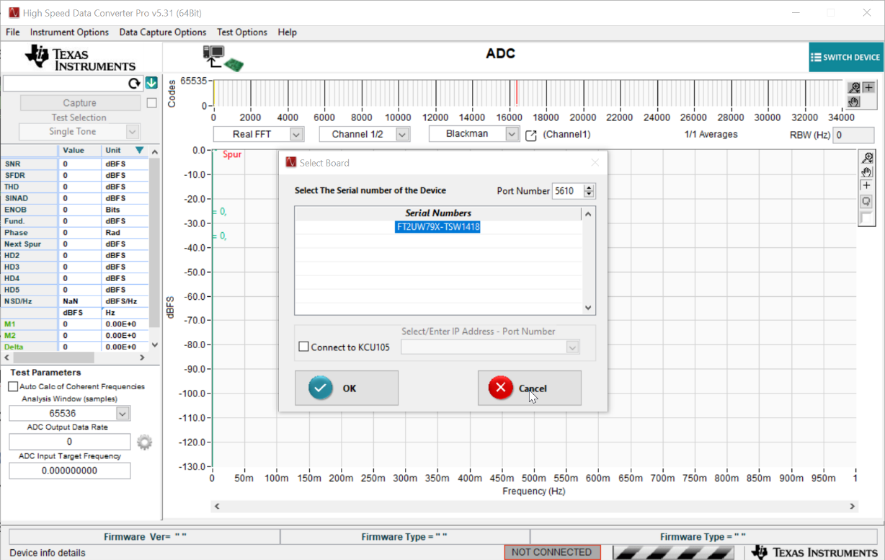Select zoom tool in Codes graph palette
Screen dimensions: 885x560
[854, 88]
